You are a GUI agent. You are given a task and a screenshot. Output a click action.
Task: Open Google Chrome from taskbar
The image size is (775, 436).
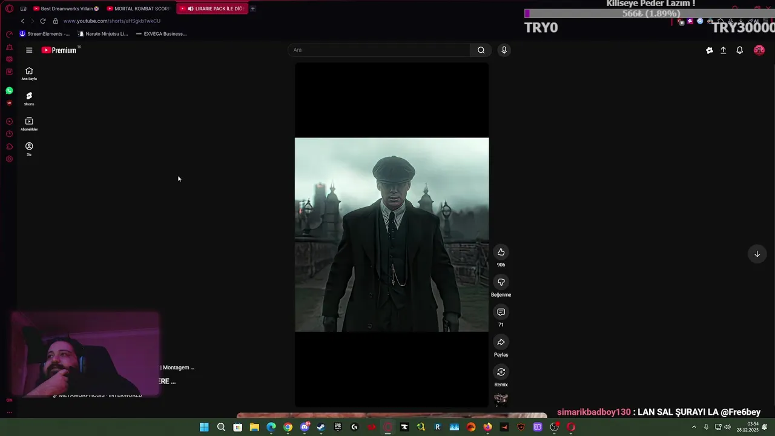(288, 427)
